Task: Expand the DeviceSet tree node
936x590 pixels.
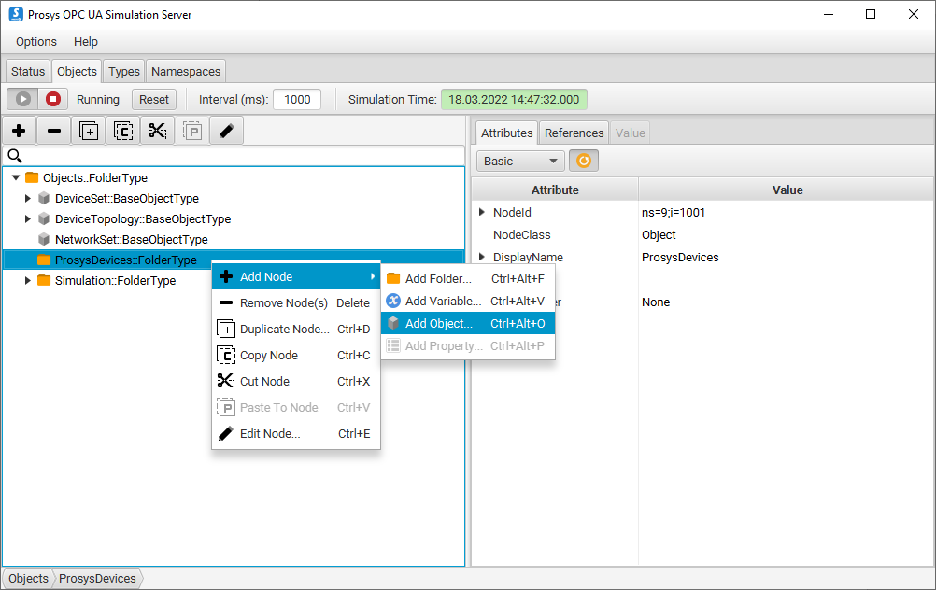Action: pos(28,198)
